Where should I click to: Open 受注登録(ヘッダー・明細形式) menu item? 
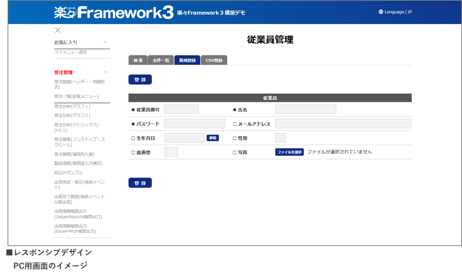[x=80, y=84]
